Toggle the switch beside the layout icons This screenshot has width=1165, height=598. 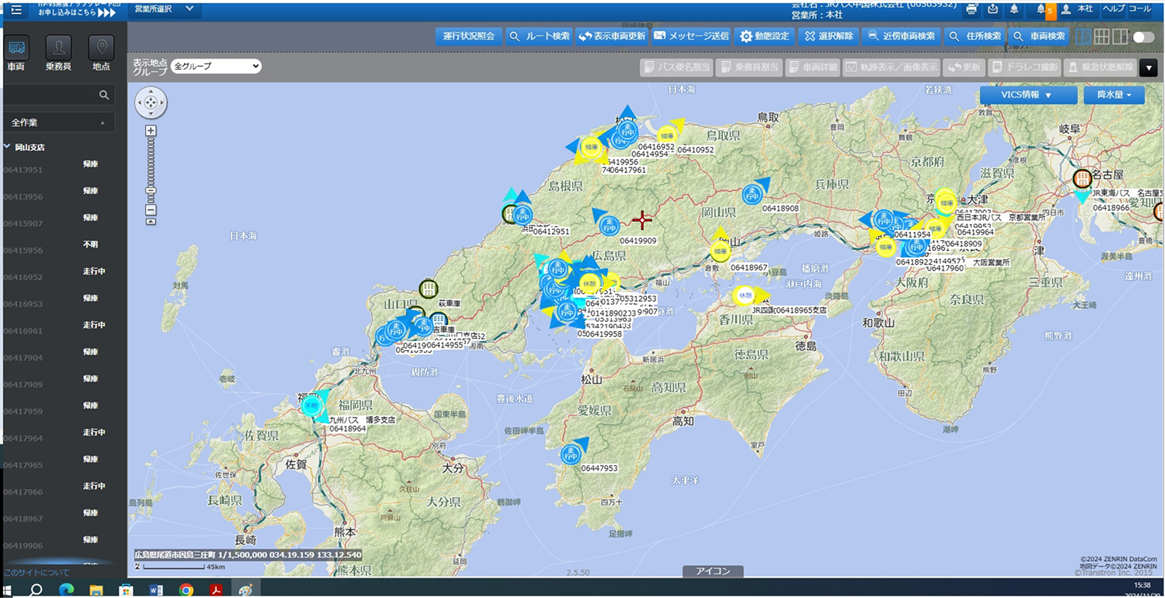[1142, 36]
